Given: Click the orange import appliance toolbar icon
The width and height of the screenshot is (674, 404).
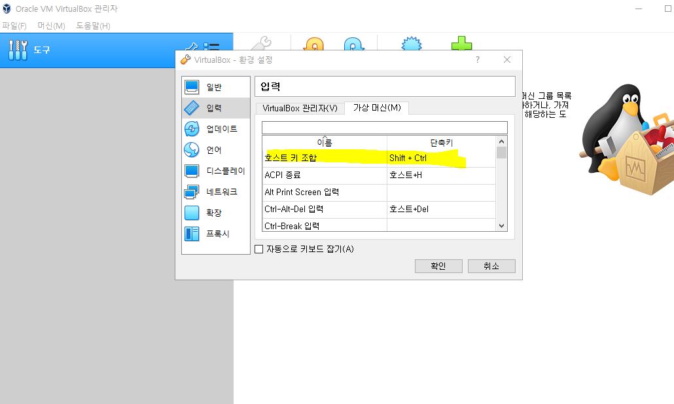Looking at the screenshot, I should pos(313,44).
